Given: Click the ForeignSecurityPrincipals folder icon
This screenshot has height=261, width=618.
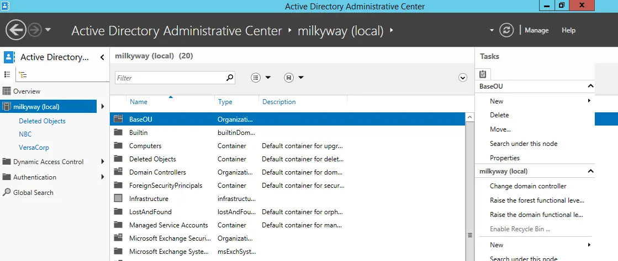Looking at the screenshot, I should pos(118,185).
